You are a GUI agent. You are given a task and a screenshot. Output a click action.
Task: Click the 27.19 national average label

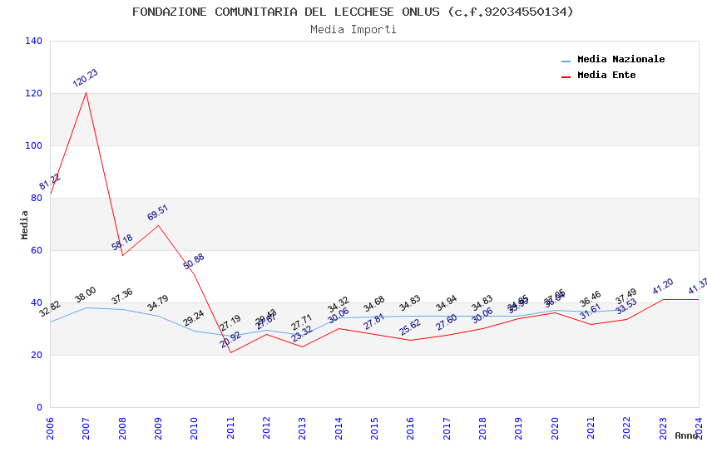pos(230,323)
